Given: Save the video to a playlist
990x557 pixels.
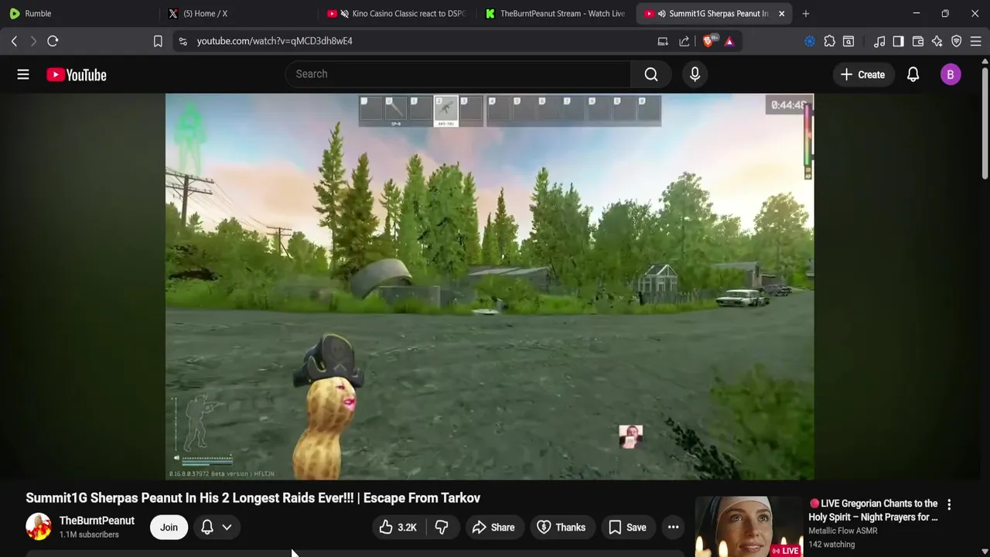Looking at the screenshot, I should click(627, 528).
